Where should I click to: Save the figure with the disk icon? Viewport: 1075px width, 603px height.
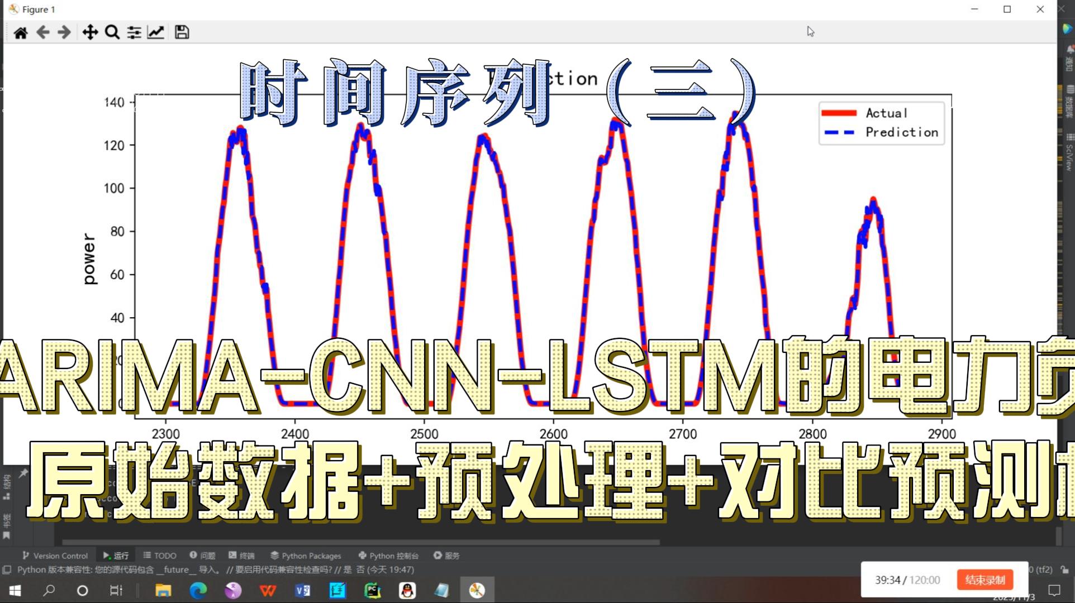[182, 32]
